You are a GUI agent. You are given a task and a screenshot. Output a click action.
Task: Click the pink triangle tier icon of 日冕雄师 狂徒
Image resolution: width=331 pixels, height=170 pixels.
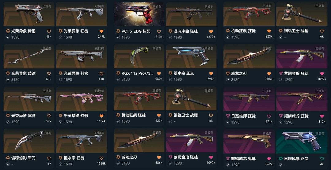tap(228, 116)
